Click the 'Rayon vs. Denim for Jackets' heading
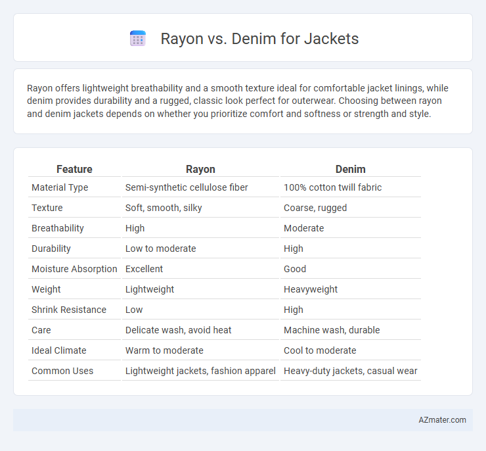 (259, 39)
